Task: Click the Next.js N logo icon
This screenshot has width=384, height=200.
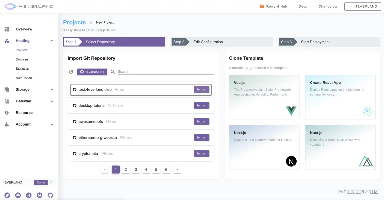Action: pos(291,161)
